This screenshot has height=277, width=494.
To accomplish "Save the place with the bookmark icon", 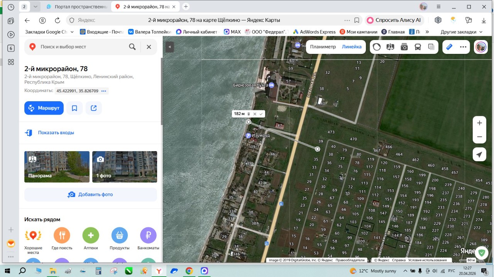I will 74,108.
